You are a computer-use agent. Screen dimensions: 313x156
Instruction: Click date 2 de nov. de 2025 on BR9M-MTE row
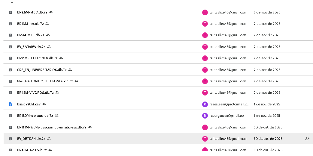[x=267, y=35]
